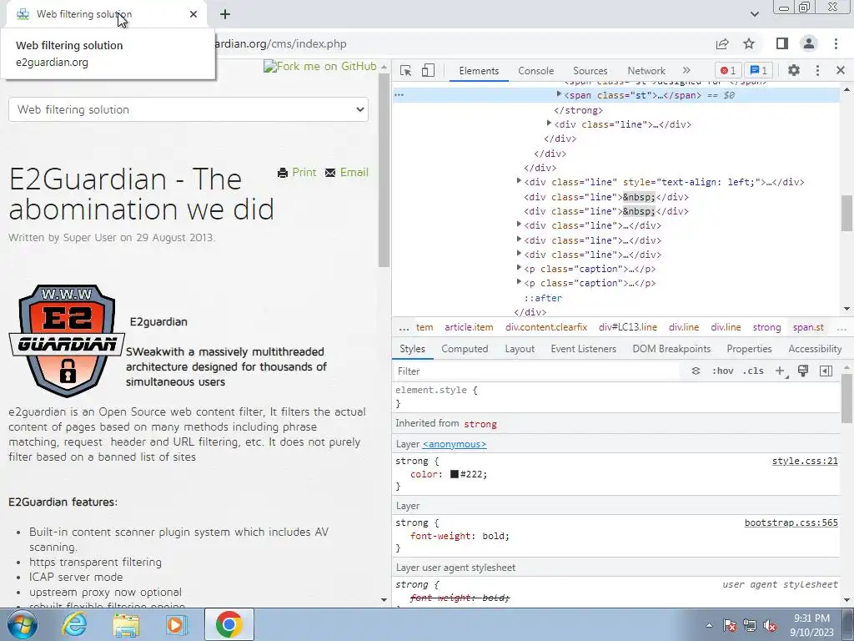Bookmark this page with the star icon
The width and height of the screenshot is (854, 641).
749,43
